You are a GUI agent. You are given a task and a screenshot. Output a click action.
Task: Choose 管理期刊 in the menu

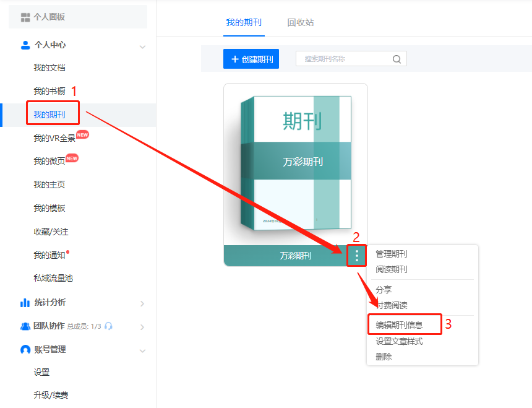pyautogui.click(x=392, y=254)
